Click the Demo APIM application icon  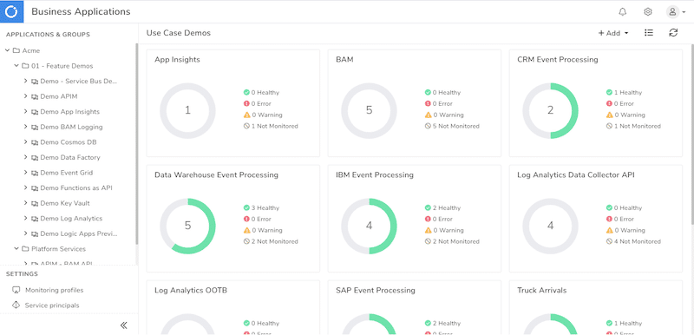35,97
